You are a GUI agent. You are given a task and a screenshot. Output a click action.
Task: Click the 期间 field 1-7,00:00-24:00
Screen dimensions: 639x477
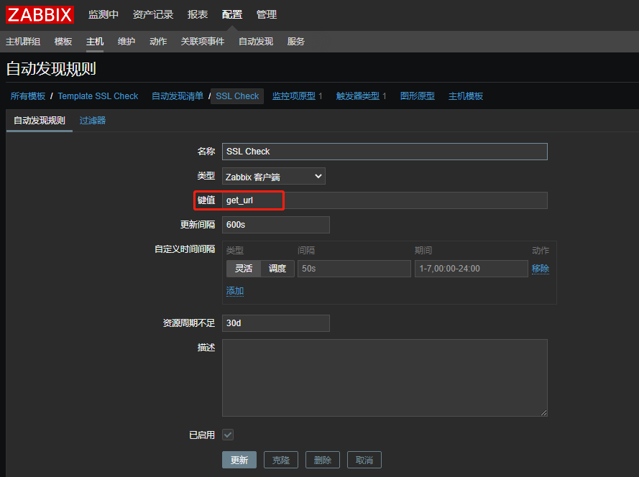(x=471, y=269)
